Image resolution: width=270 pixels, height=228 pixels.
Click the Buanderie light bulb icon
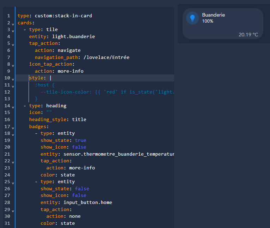[x=192, y=18]
